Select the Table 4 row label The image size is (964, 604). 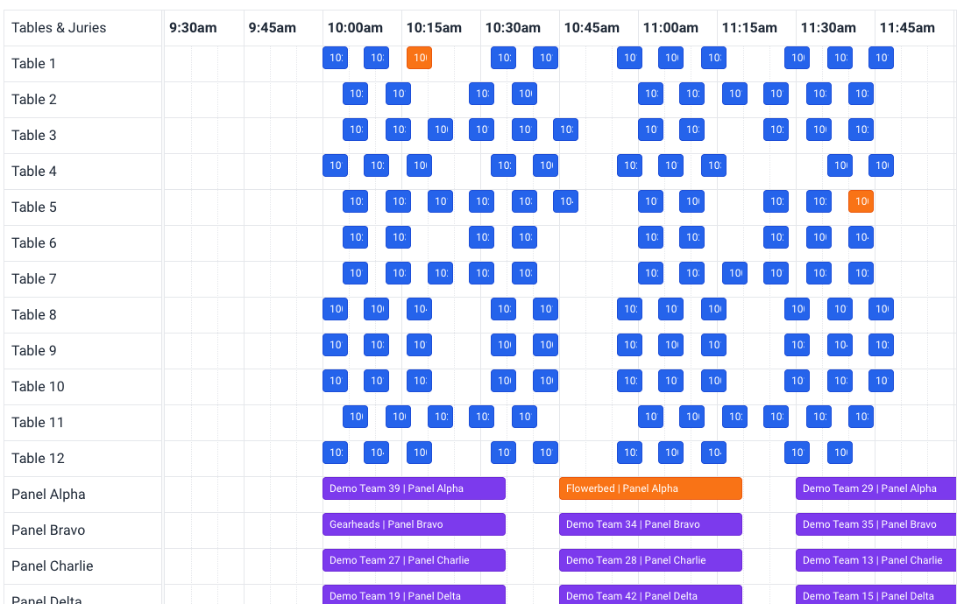click(x=34, y=172)
